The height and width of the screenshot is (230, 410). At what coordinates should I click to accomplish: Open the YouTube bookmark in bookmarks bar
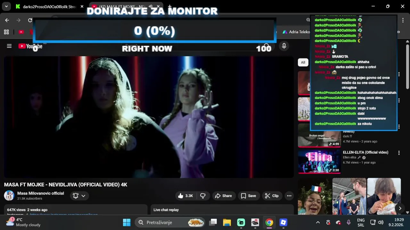pyautogui.click(x=21, y=32)
